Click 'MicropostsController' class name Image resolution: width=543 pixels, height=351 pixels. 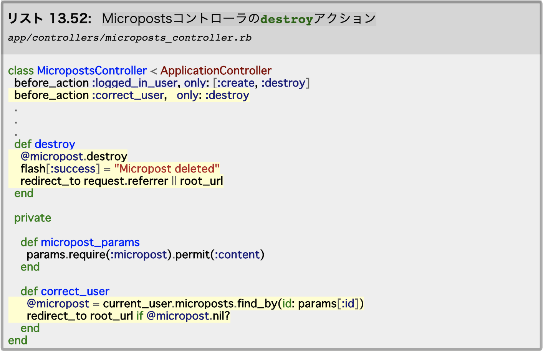(x=92, y=71)
